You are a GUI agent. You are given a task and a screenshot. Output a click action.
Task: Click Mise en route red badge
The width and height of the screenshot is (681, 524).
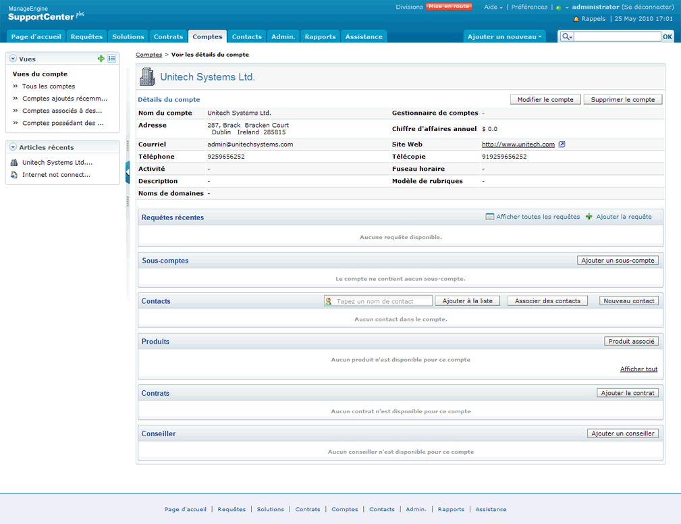449,7
